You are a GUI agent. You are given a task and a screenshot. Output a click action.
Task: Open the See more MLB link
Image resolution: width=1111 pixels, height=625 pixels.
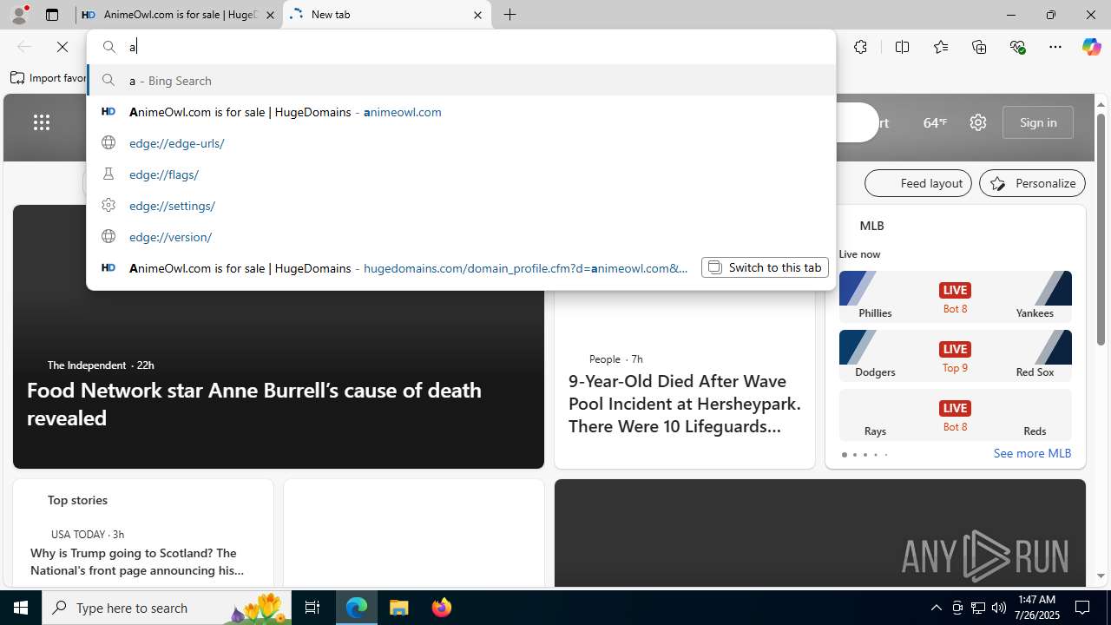tap(1032, 453)
